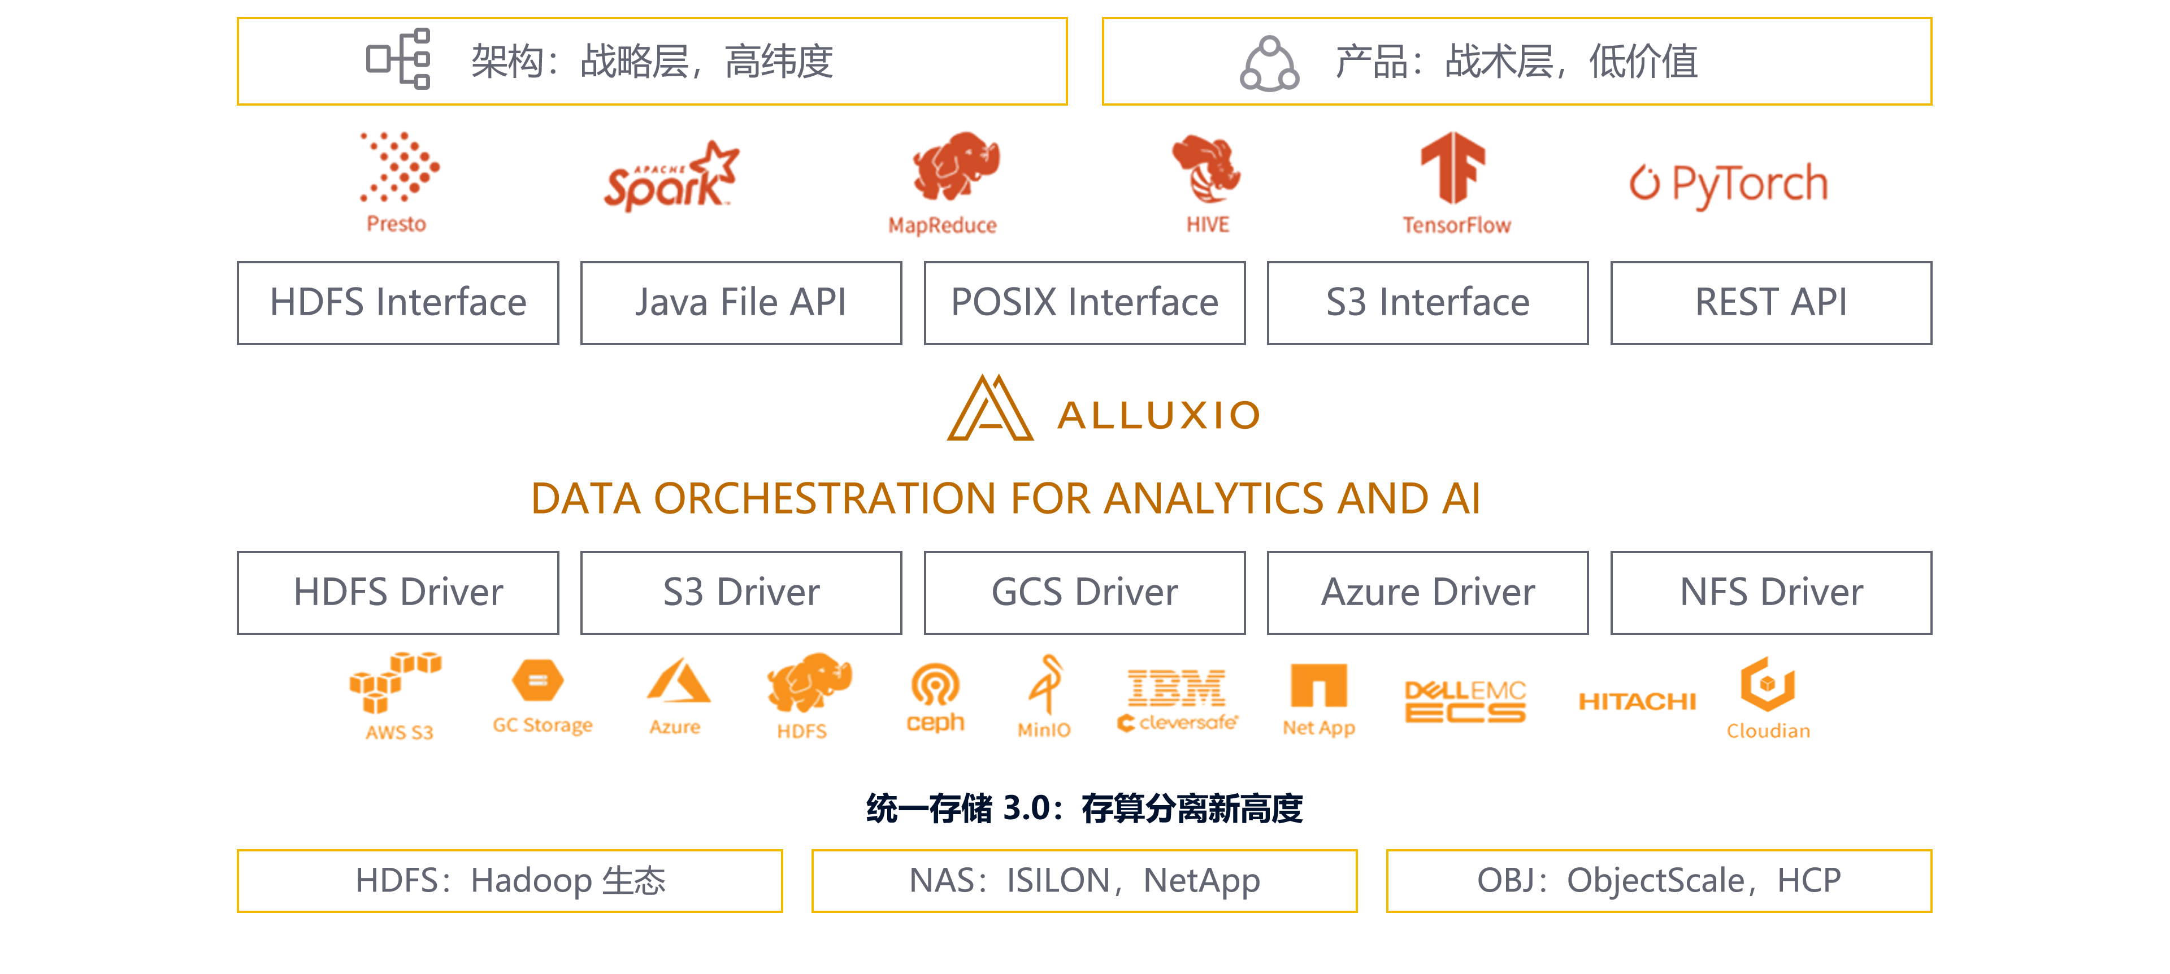Open the S3 Driver box
Viewport: 2170px width, 974px height.
740,592
